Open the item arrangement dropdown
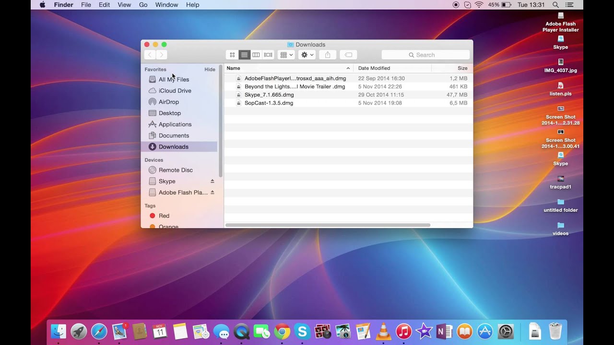This screenshot has height=345, width=614. pyautogui.click(x=286, y=55)
